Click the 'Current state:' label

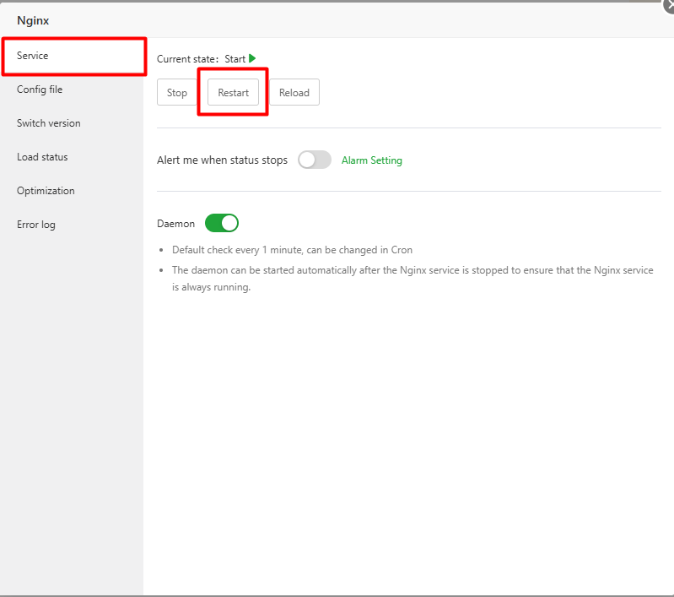(x=187, y=59)
